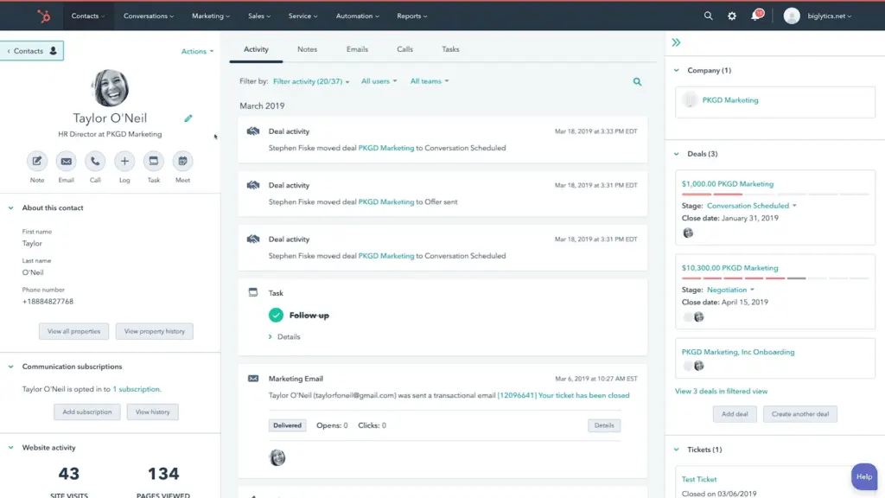Open the notifications bell
This screenshot has width=885, height=498.
pos(755,16)
